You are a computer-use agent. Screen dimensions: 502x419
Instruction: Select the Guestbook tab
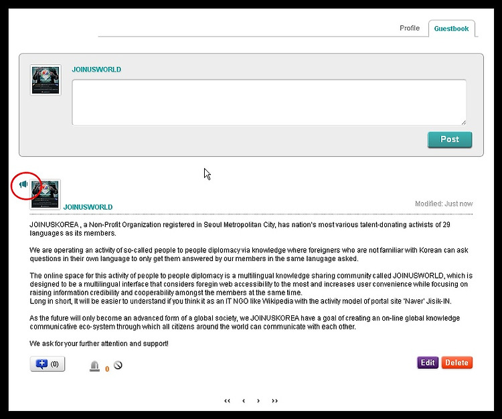click(451, 29)
